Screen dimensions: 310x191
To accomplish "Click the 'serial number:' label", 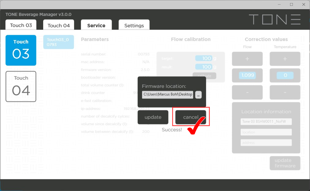I will (93, 54).
